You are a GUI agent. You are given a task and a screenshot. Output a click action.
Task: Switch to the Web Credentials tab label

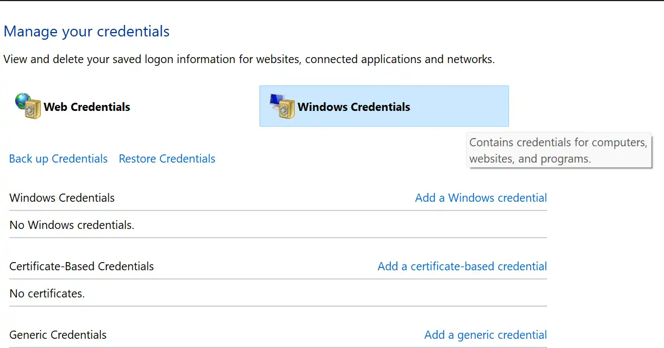click(87, 107)
